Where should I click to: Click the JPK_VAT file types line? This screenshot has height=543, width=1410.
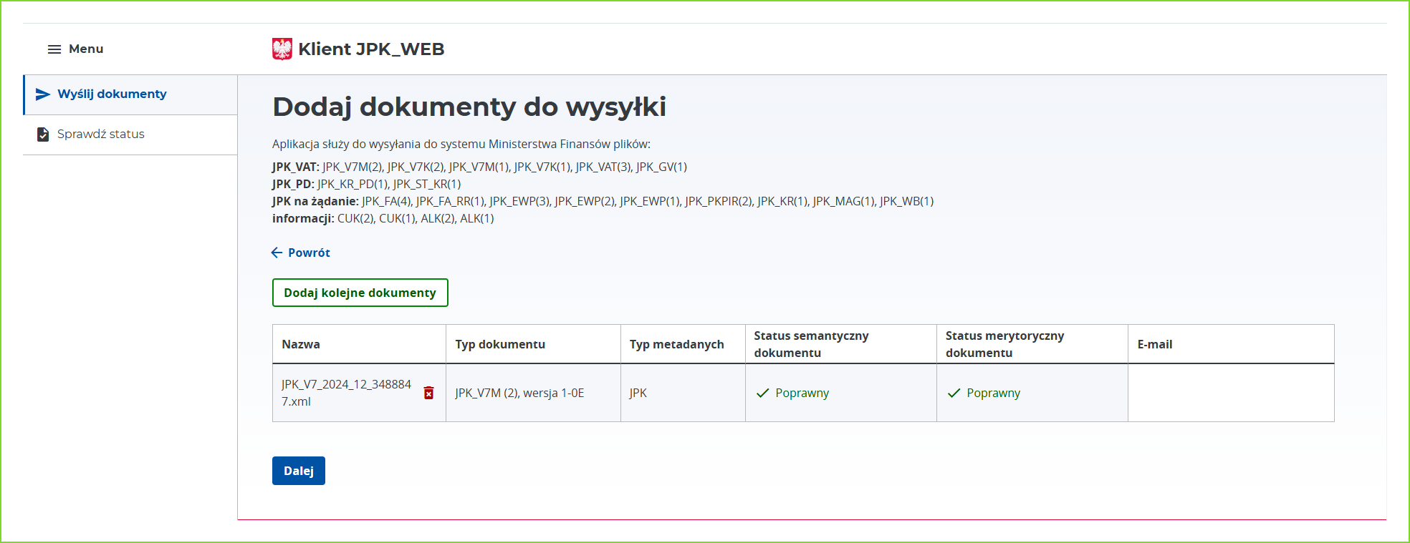(x=479, y=167)
